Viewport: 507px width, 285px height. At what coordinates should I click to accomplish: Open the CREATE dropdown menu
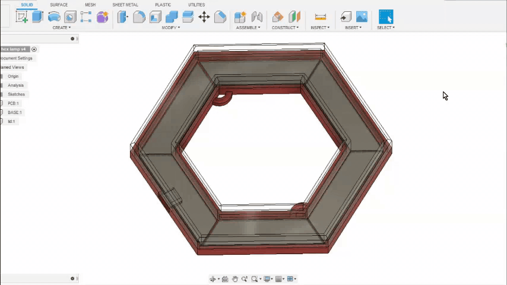[x=61, y=28]
